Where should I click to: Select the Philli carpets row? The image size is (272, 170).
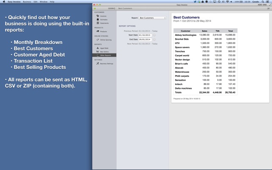tap(206, 76)
